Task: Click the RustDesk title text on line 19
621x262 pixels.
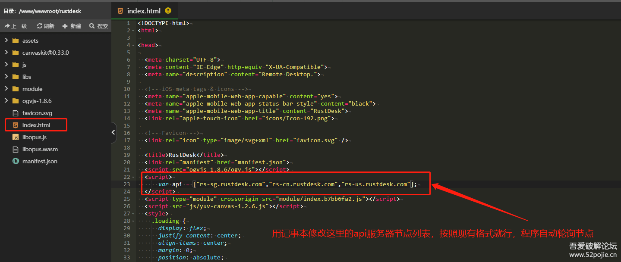Action: pos(183,155)
